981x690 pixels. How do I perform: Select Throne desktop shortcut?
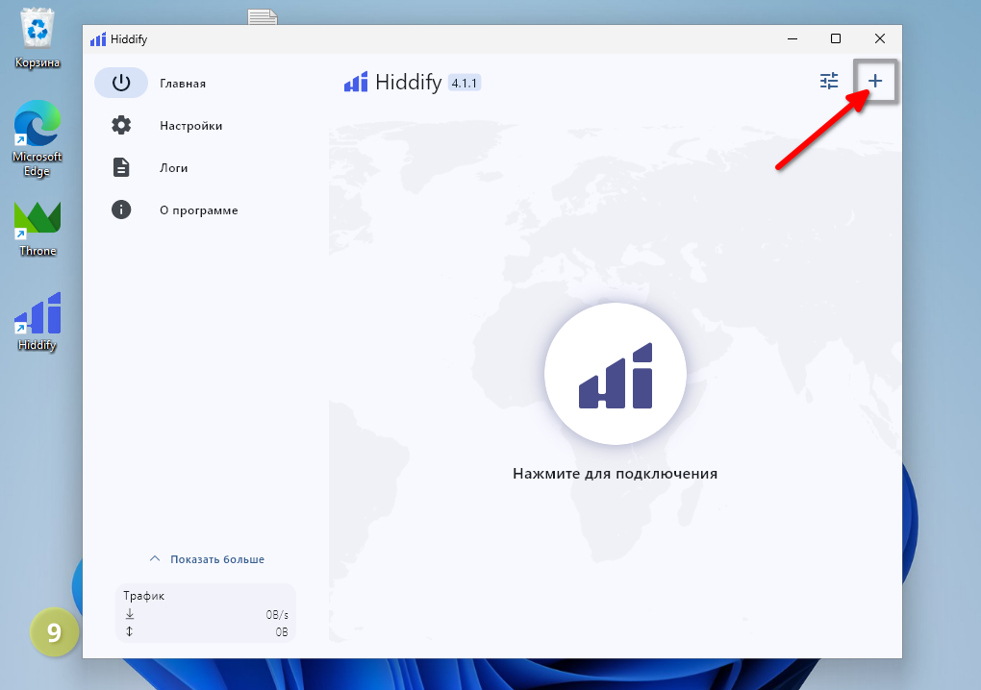coord(38,228)
